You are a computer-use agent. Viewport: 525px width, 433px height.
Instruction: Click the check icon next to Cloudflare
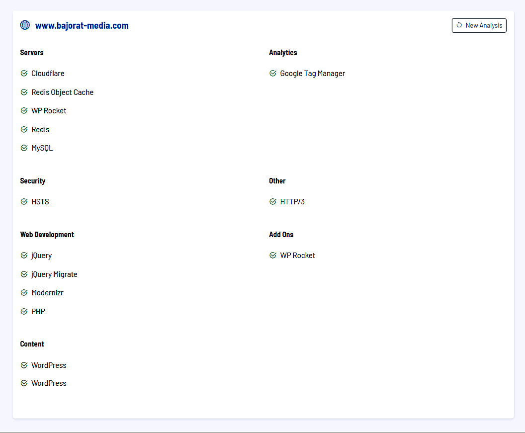[24, 74]
